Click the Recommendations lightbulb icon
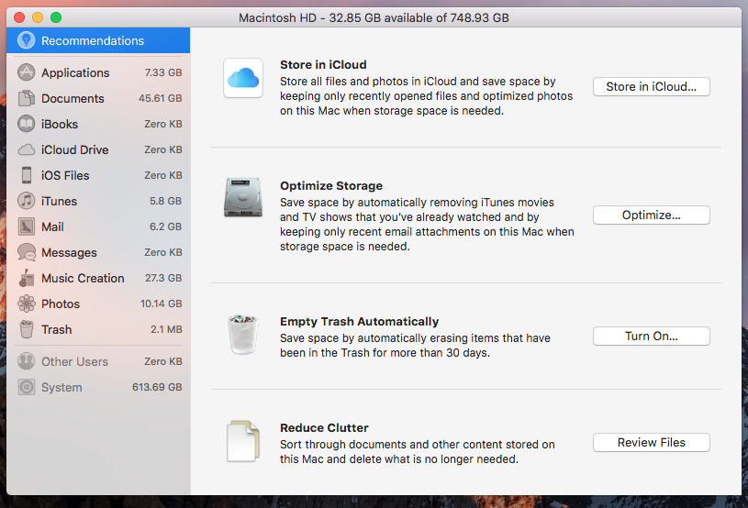Image resolution: width=748 pixels, height=508 pixels. coord(27,40)
